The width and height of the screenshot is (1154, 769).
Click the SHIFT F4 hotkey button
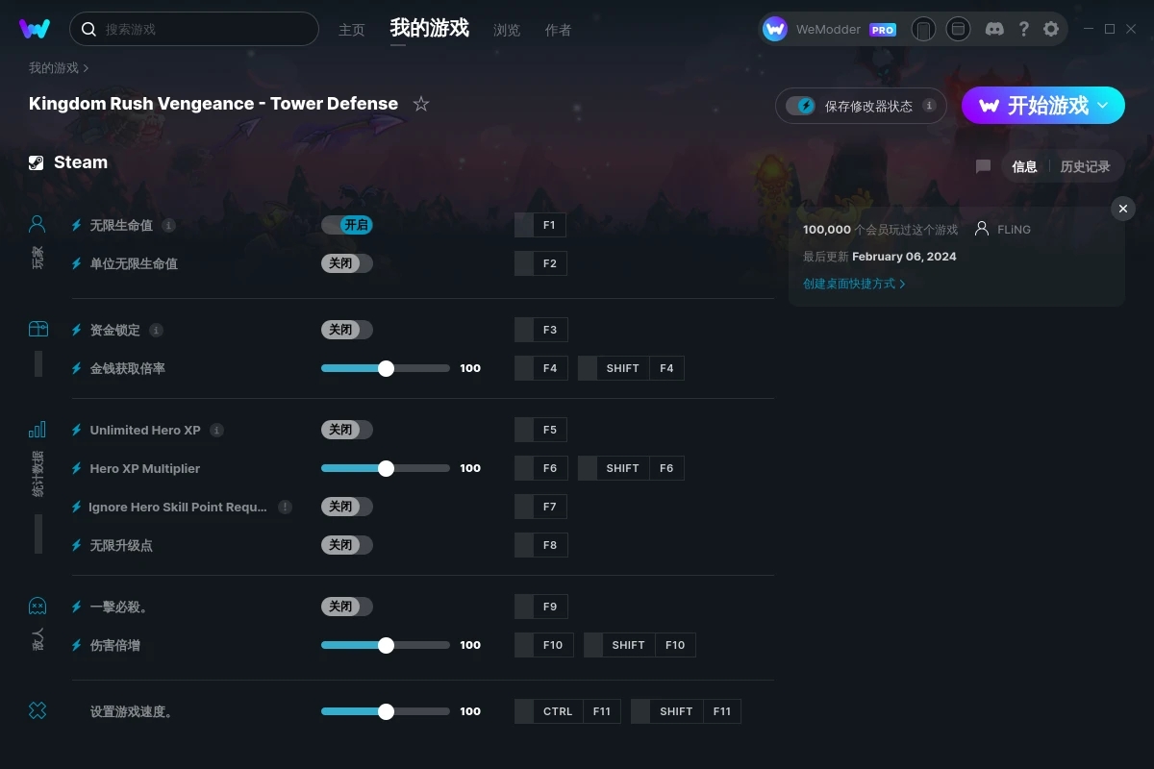(x=631, y=368)
